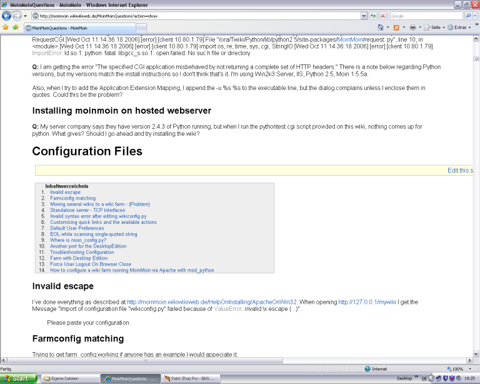Open the Favorites Center star

point(6,28)
